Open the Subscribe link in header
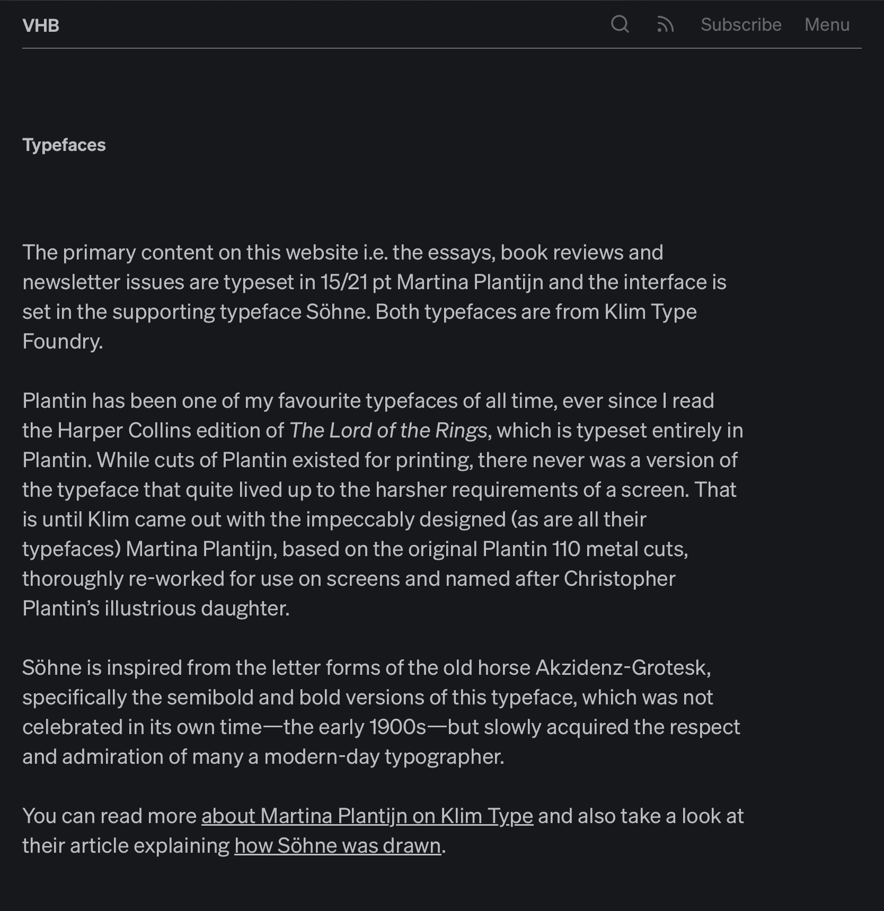The image size is (884, 911). tap(741, 24)
